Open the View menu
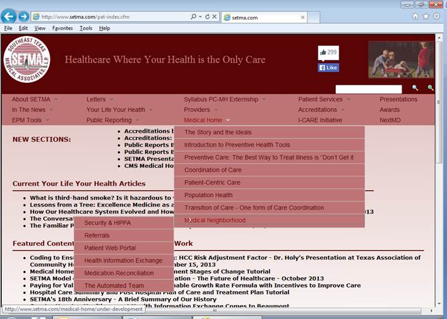Image resolution: width=447 pixels, height=319 pixels. point(40,28)
